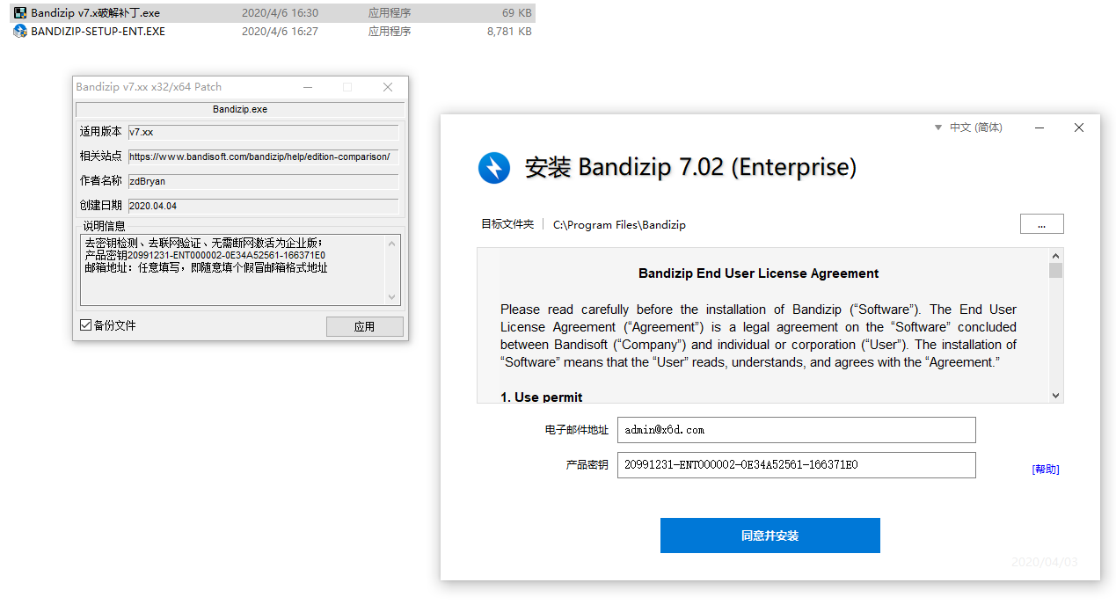The height and width of the screenshot is (612, 1116).
Task: Click the zdBryan author field
Action: pos(263,181)
